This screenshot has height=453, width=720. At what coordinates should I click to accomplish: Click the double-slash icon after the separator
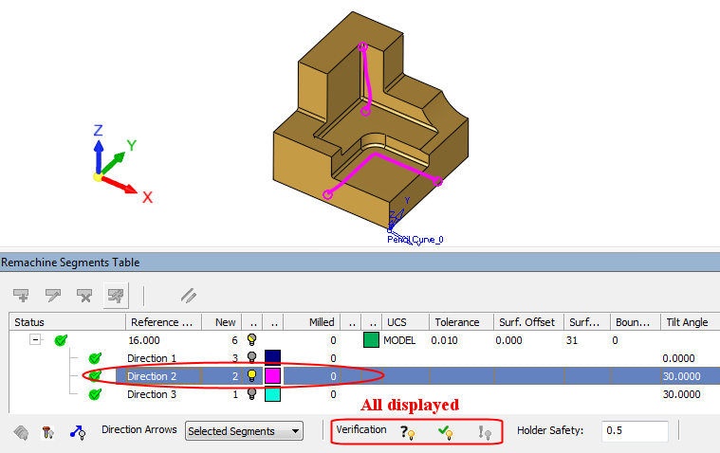pos(189,295)
